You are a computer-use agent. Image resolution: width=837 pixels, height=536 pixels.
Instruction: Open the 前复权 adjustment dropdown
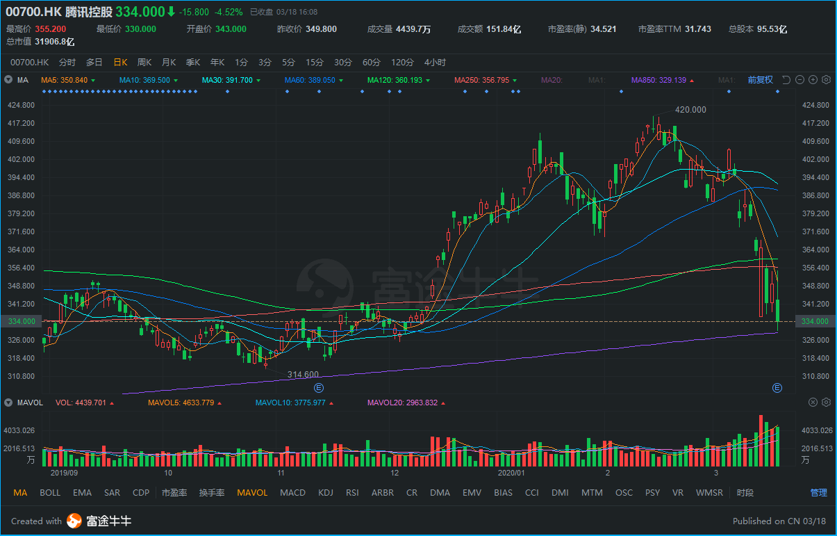[760, 80]
